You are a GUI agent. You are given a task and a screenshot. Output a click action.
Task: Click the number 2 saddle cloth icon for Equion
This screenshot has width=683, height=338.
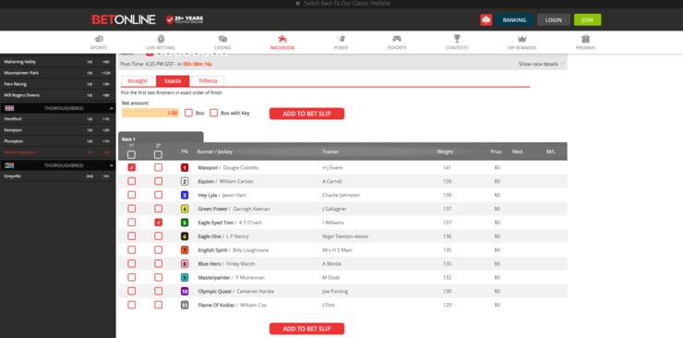pos(185,181)
